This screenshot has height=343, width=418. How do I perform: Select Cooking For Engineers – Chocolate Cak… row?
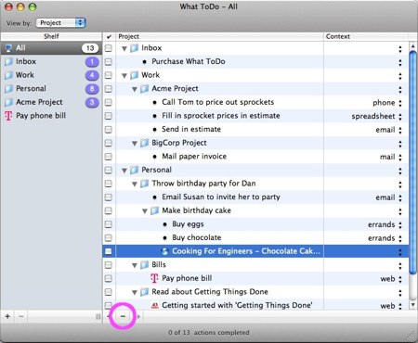[255, 251]
